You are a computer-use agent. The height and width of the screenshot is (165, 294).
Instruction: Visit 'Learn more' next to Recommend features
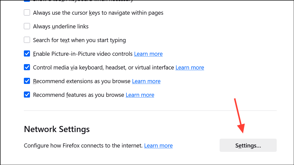click(140, 95)
